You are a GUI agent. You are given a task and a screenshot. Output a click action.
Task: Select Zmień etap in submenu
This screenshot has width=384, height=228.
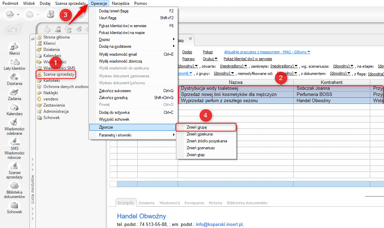(206, 154)
